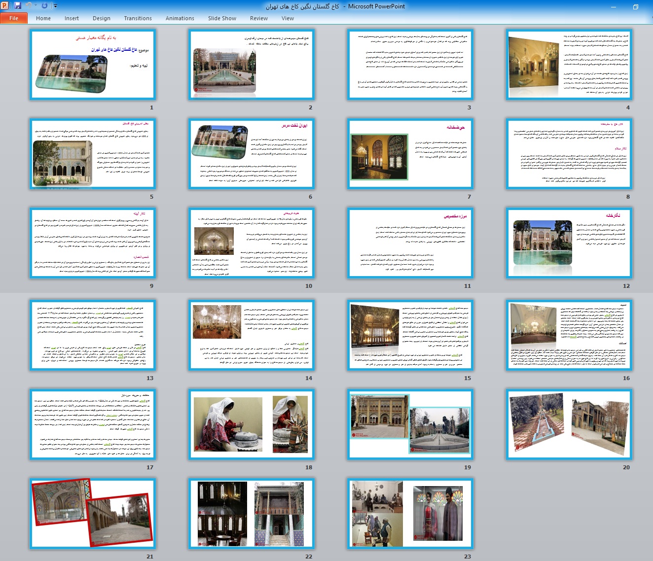Select slide 7 with dark interior photo
This screenshot has width=653, height=561.
[x=410, y=154]
